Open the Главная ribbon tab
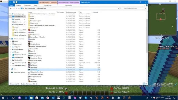This screenshot has width=178, height=100. pos(19,5)
